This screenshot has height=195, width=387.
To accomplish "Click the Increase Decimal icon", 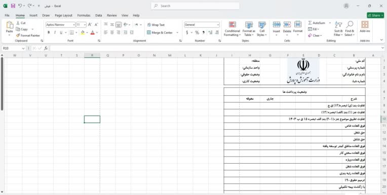I will [210, 32].
